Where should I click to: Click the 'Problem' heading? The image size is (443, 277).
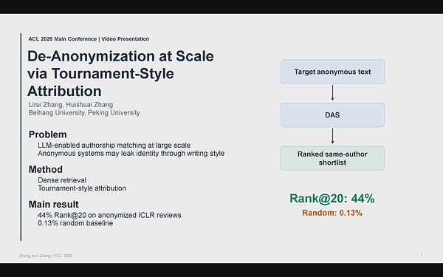point(48,134)
